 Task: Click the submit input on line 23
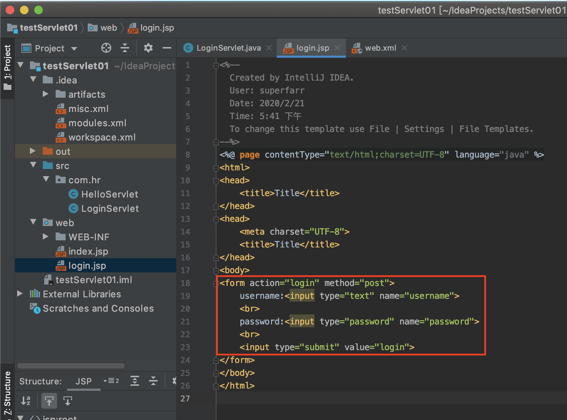pos(327,347)
